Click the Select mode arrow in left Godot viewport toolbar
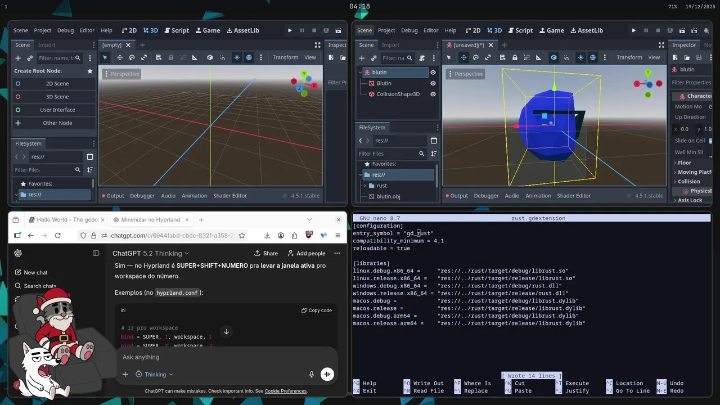720x405 pixels. [105, 57]
